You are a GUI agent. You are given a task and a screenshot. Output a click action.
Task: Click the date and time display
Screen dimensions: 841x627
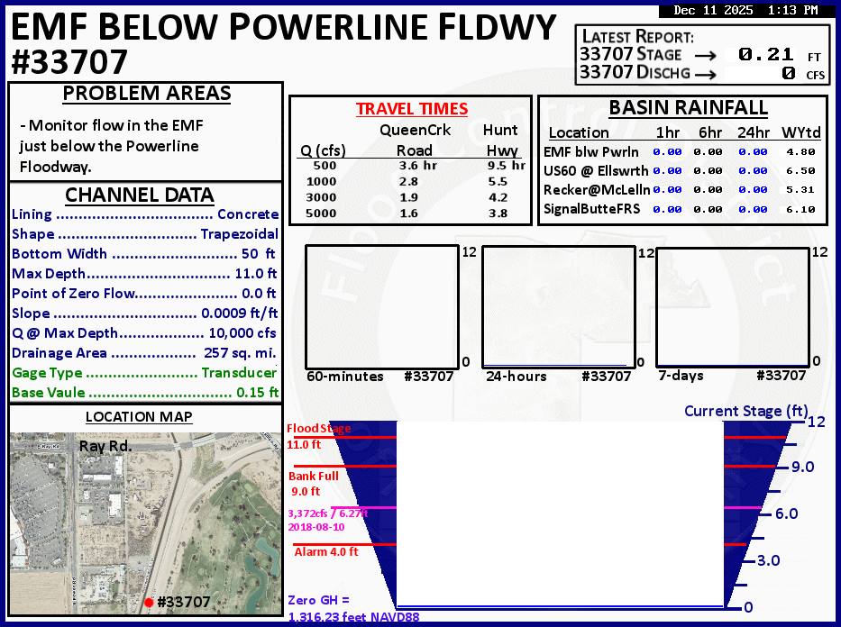pos(744,11)
